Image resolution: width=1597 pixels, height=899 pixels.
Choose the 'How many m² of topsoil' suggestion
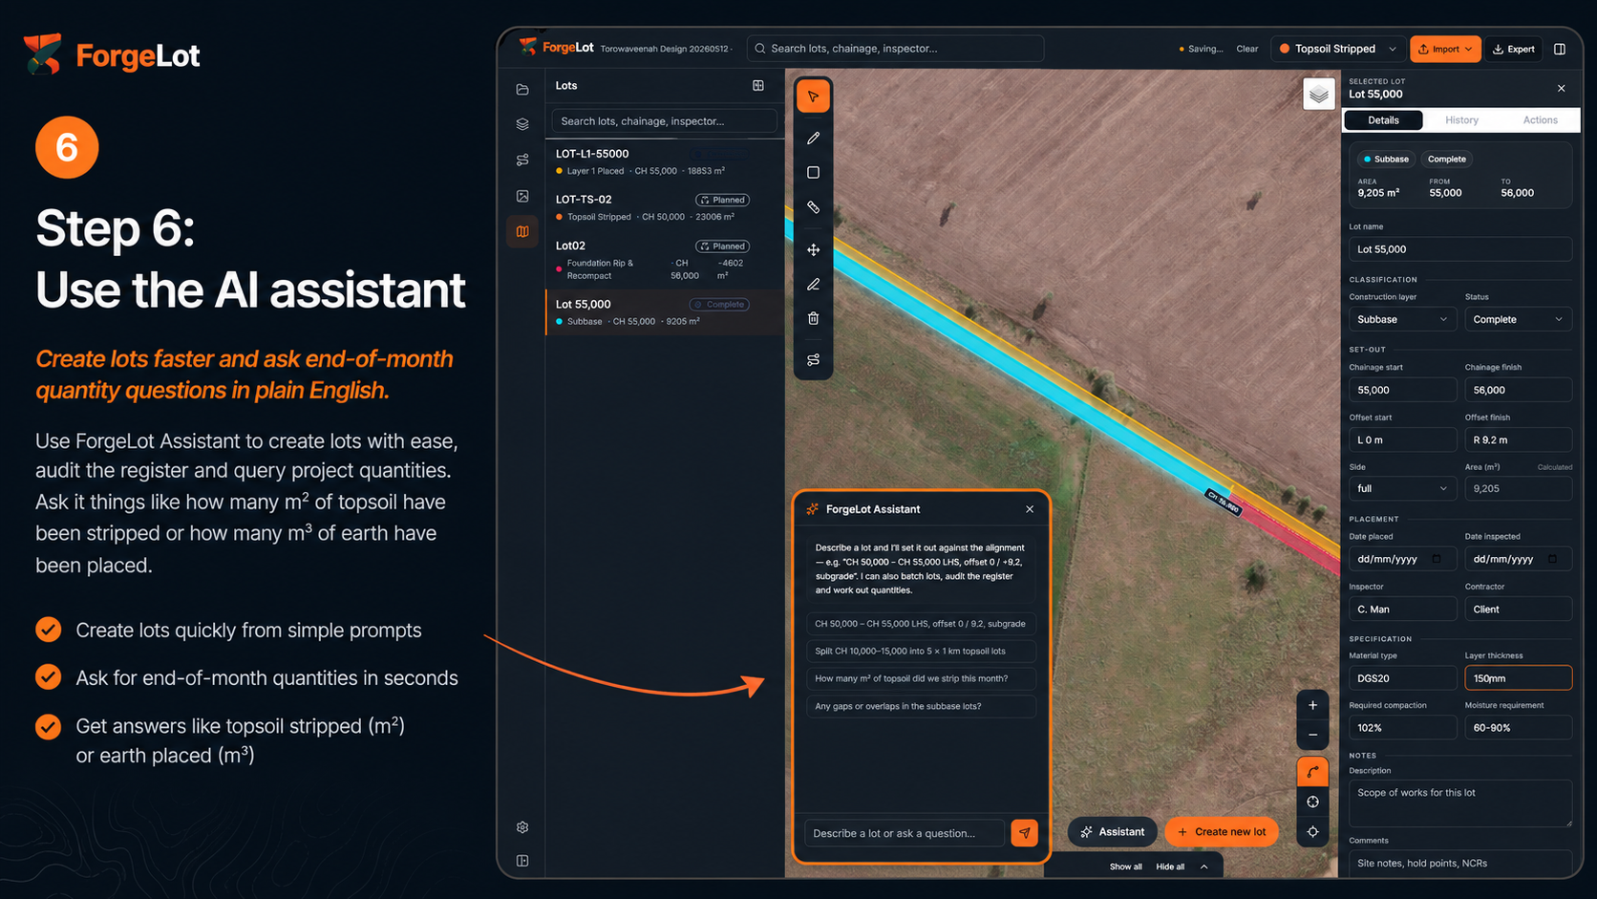point(921,678)
